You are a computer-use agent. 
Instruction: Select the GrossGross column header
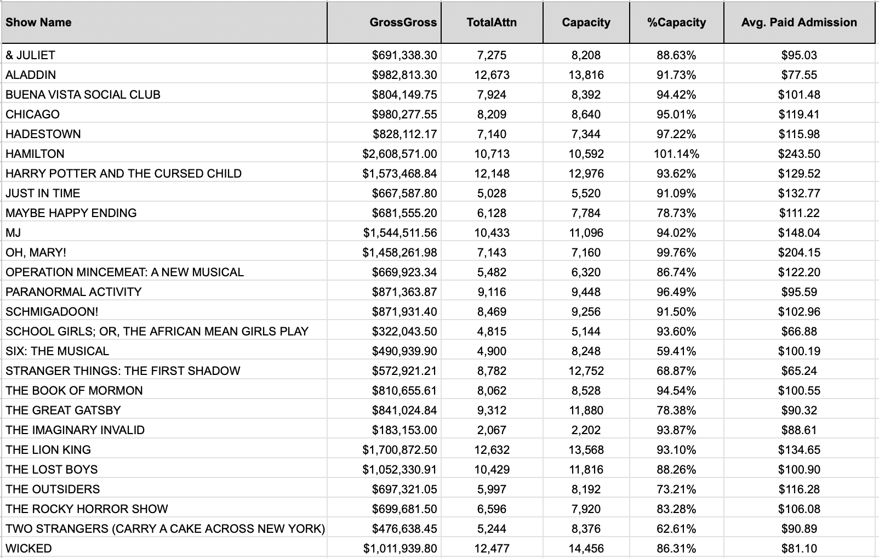pos(384,22)
